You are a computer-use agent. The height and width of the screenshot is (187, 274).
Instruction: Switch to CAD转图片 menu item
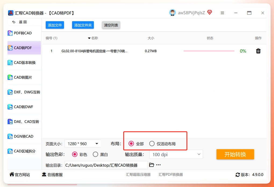click(24, 77)
